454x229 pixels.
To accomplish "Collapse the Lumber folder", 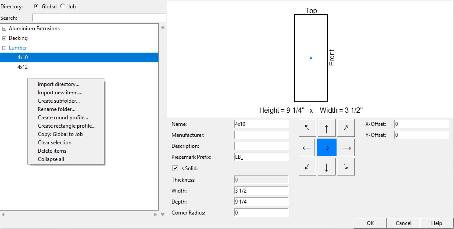I will [x=4, y=48].
